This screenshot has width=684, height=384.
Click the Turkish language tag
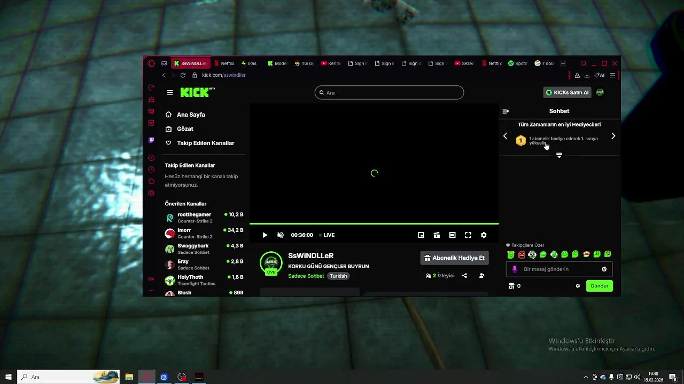tap(338, 276)
